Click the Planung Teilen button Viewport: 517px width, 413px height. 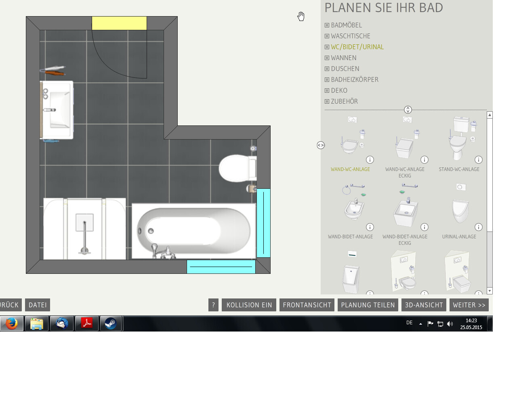[368, 305]
